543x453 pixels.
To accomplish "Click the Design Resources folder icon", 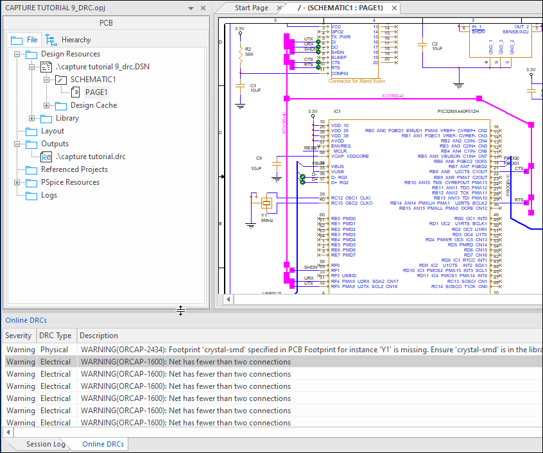I will pos(31,55).
